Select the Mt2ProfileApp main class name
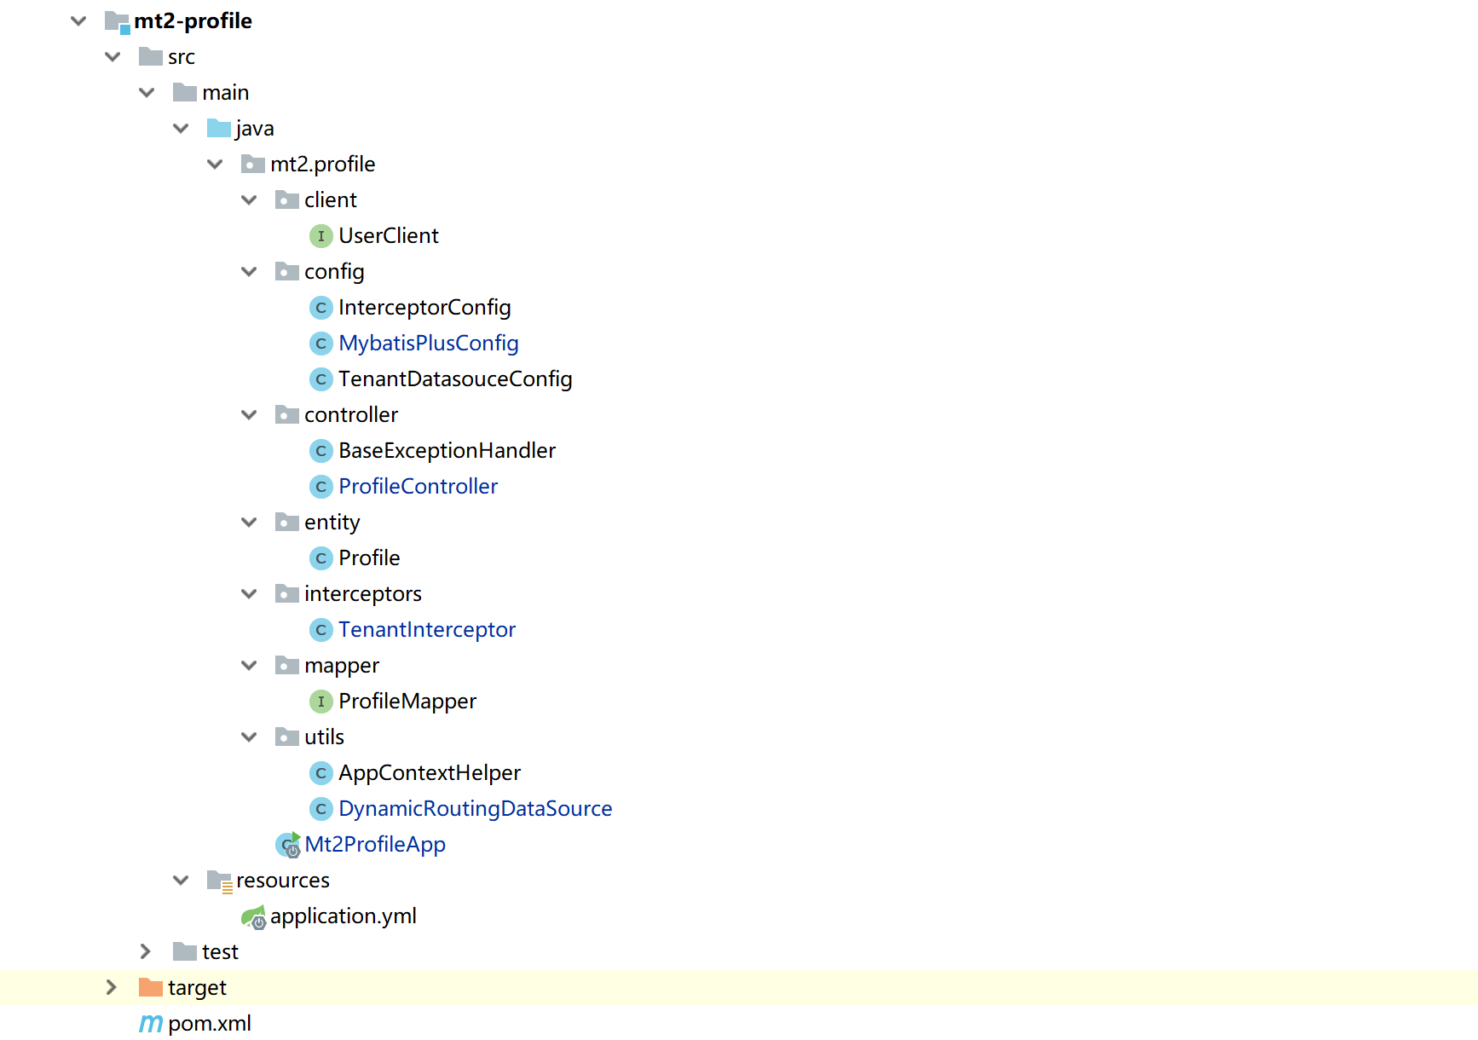Screen dimensions: 1478x1040 point(375,844)
